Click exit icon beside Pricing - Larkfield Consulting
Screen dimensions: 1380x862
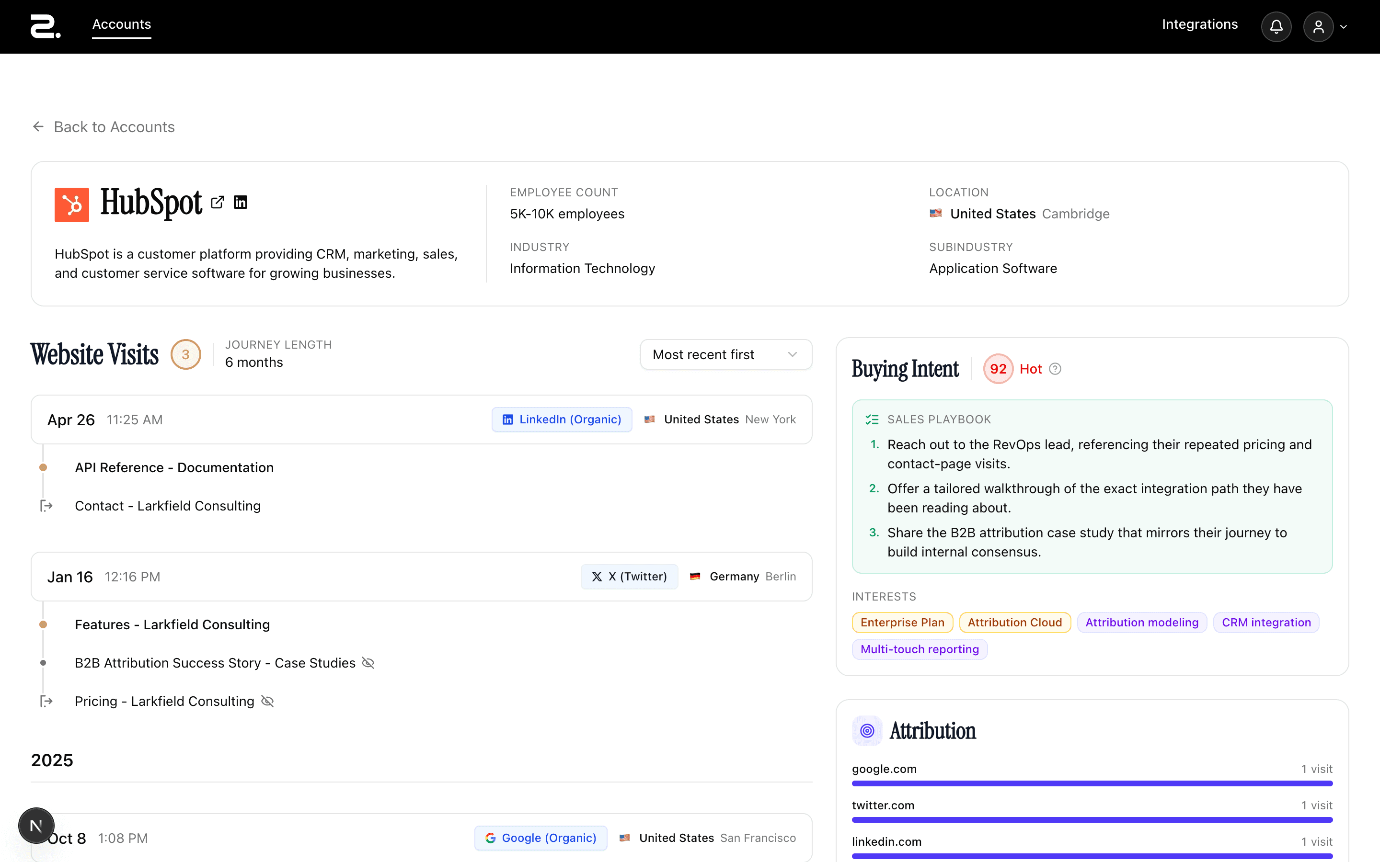pyautogui.click(x=46, y=701)
